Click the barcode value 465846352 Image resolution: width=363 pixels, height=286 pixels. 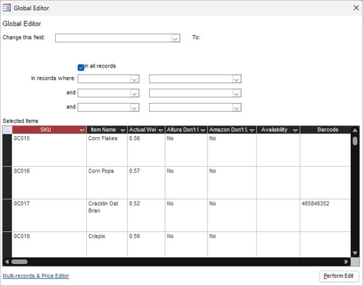(x=315, y=203)
